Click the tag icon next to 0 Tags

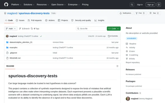(x=32, y=29)
